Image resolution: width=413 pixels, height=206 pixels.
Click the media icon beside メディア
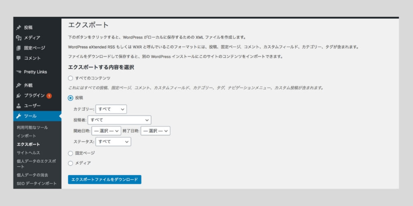coord(19,38)
